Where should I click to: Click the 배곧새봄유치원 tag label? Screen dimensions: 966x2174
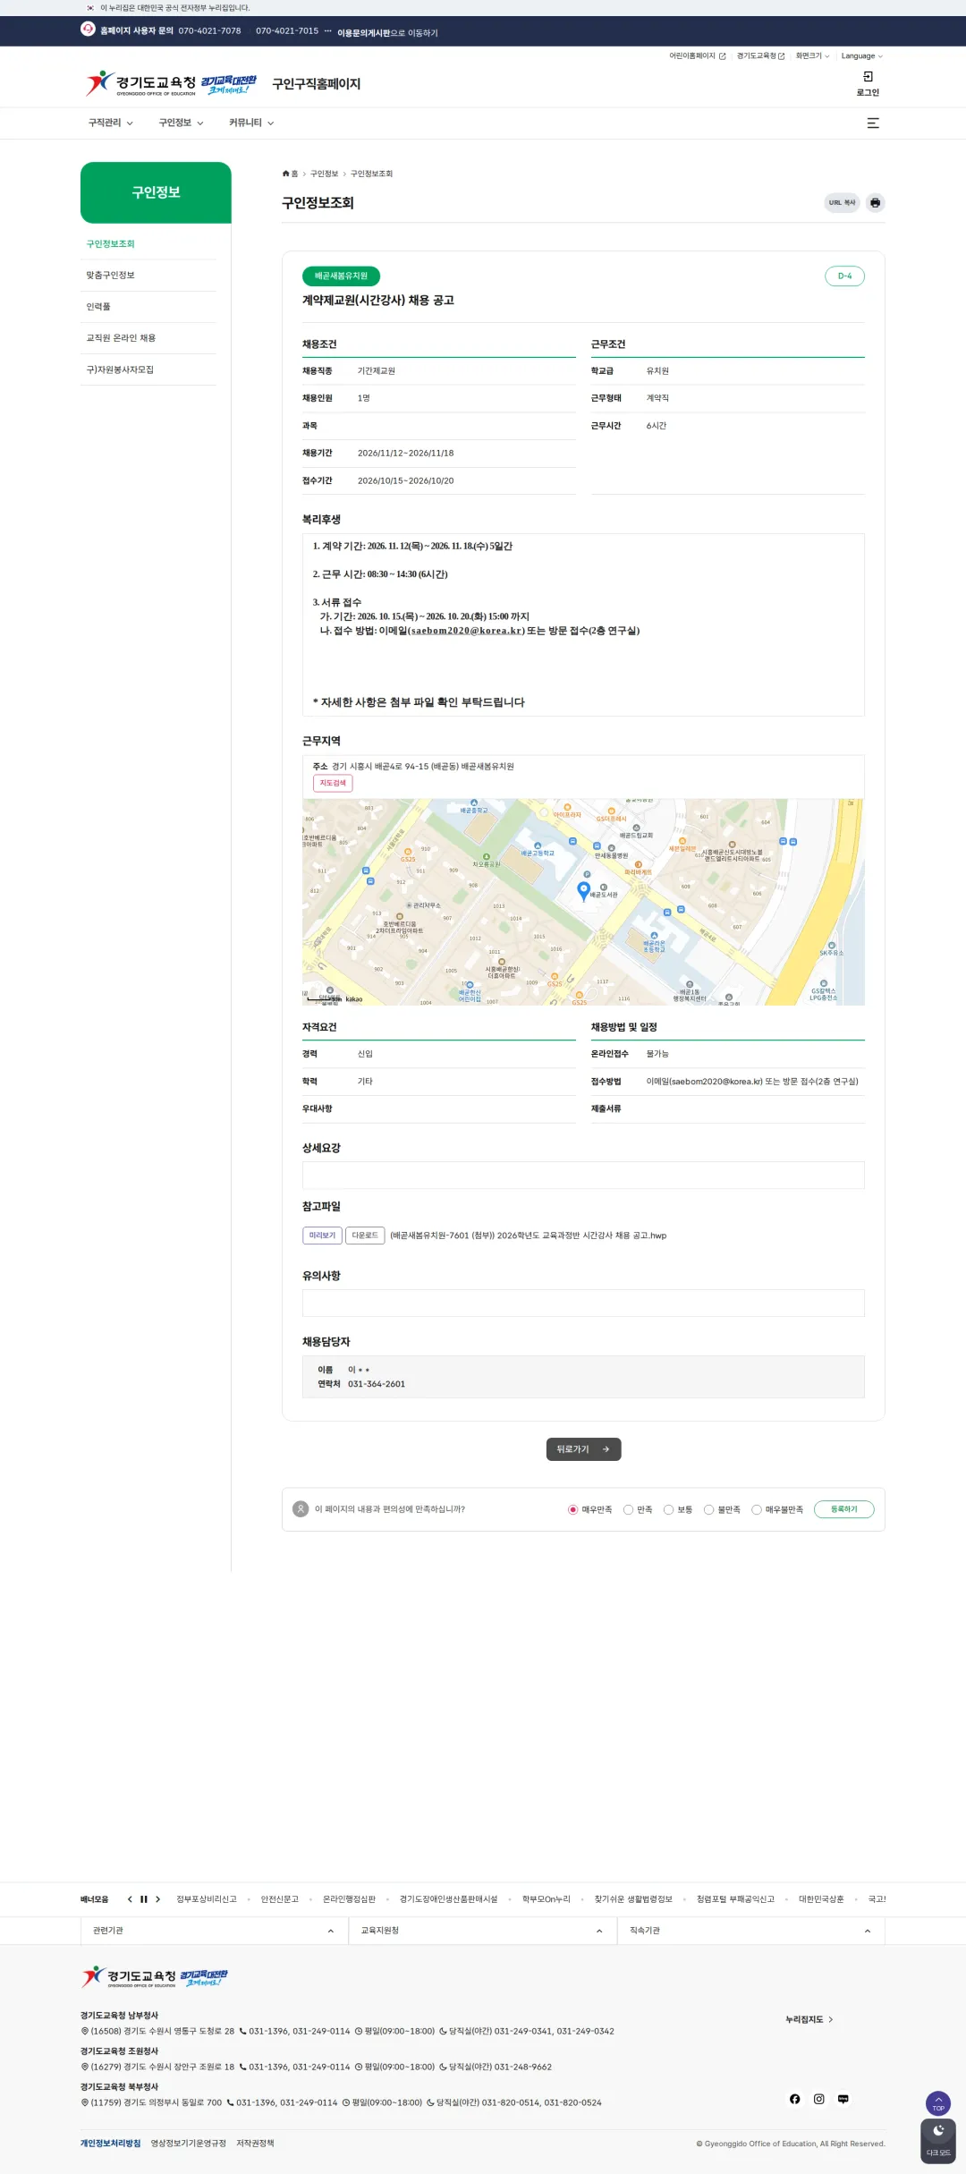coord(341,276)
